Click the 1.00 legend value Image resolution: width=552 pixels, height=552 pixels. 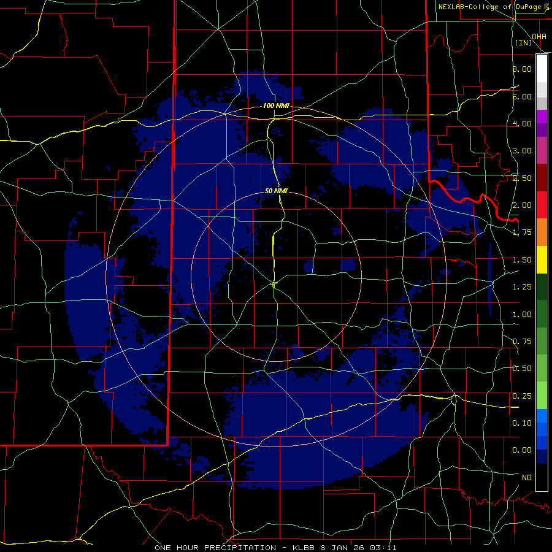click(522, 315)
